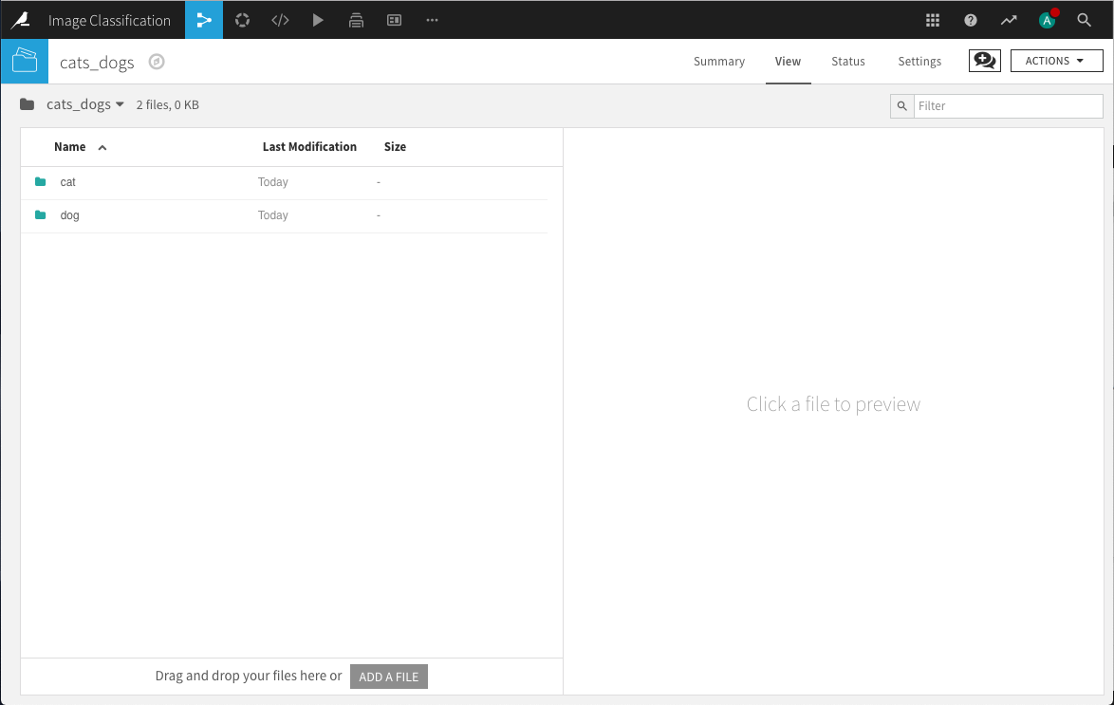Open the user profile avatar
The width and height of the screenshot is (1114, 705).
pos(1047,20)
